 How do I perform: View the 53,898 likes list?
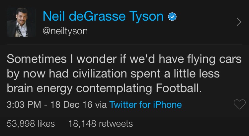point(31,124)
